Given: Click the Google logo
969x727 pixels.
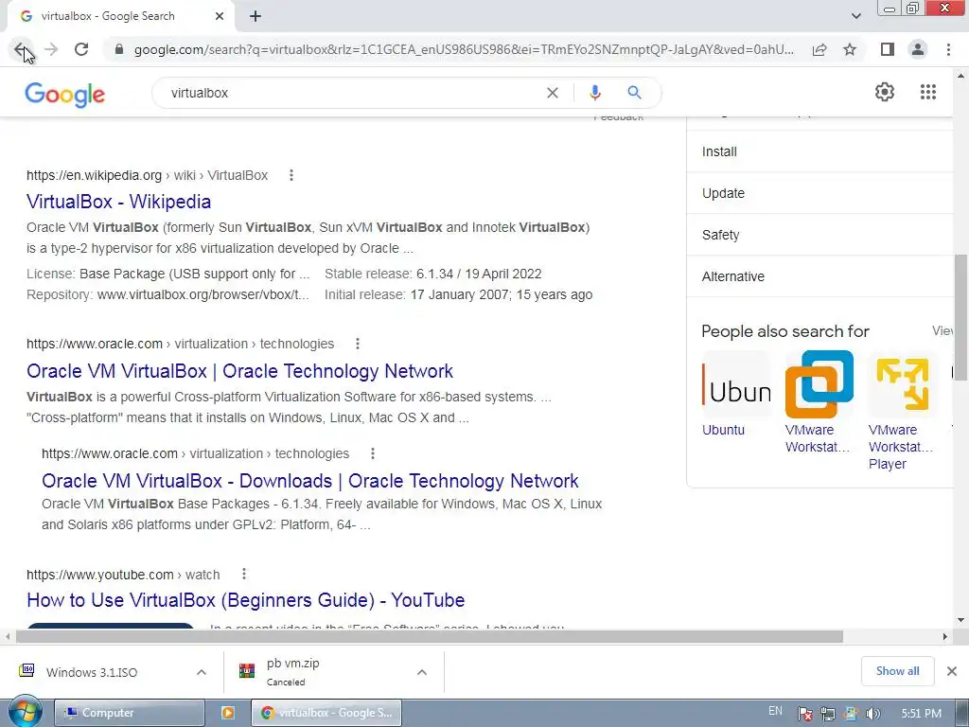Looking at the screenshot, I should pyautogui.click(x=65, y=95).
